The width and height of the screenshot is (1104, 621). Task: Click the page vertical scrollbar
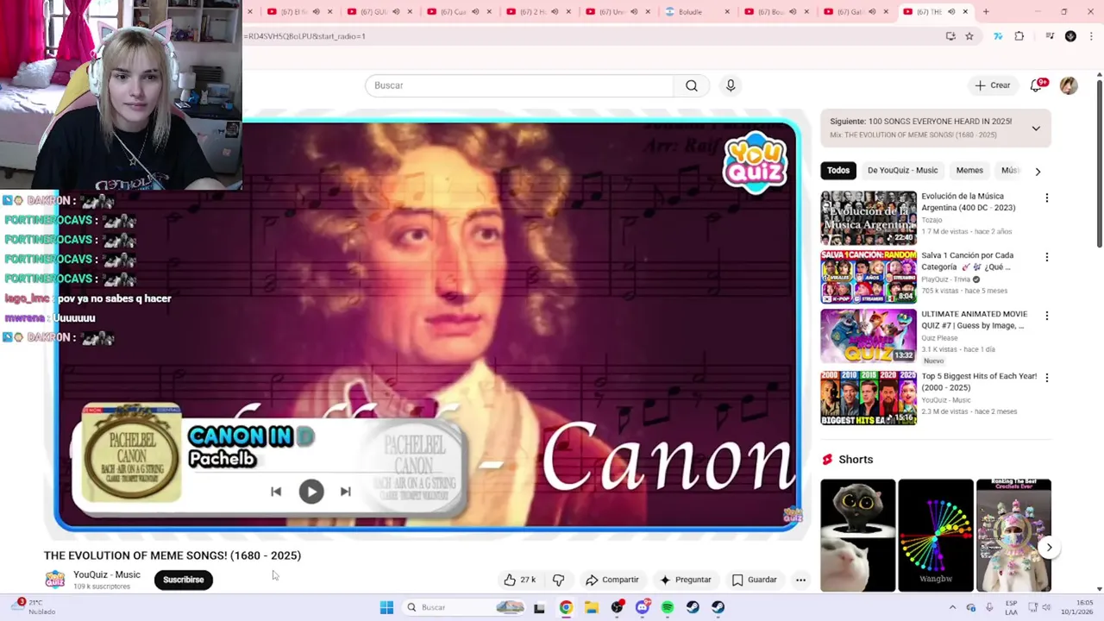pyautogui.click(x=1099, y=162)
